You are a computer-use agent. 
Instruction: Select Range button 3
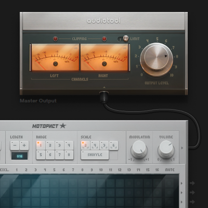59,145
